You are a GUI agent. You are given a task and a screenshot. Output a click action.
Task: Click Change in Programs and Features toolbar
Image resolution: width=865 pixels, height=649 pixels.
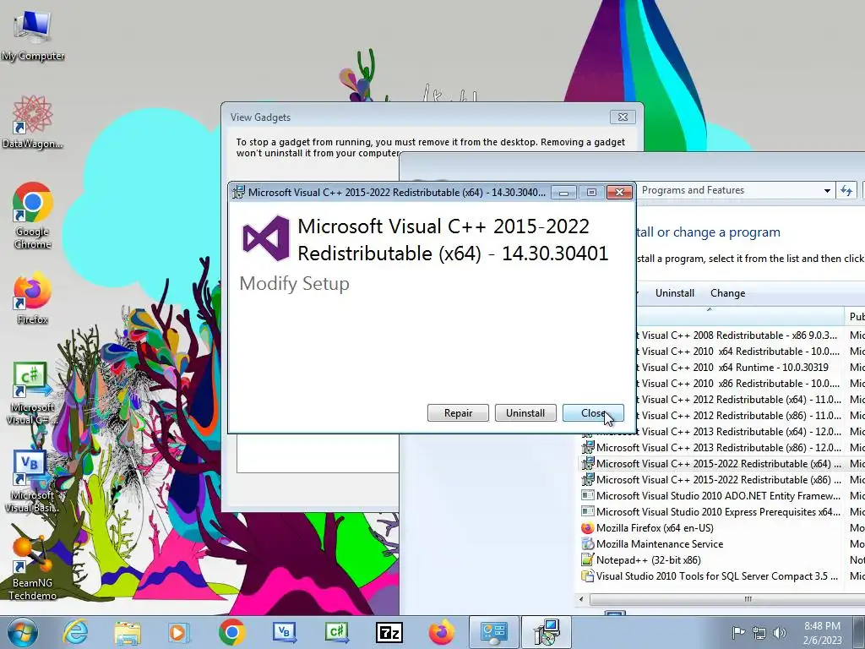pyautogui.click(x=727, y=293)
